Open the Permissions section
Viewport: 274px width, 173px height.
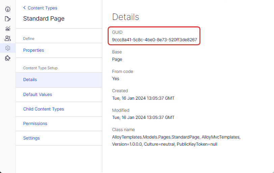click(59, 123)
